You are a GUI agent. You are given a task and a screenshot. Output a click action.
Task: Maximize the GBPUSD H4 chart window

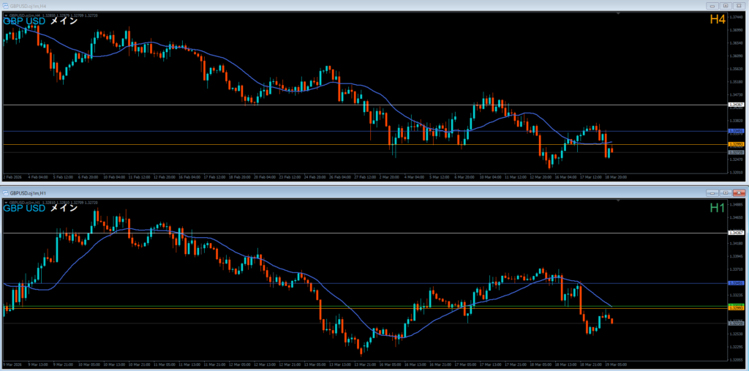click(x=725, y=5)
